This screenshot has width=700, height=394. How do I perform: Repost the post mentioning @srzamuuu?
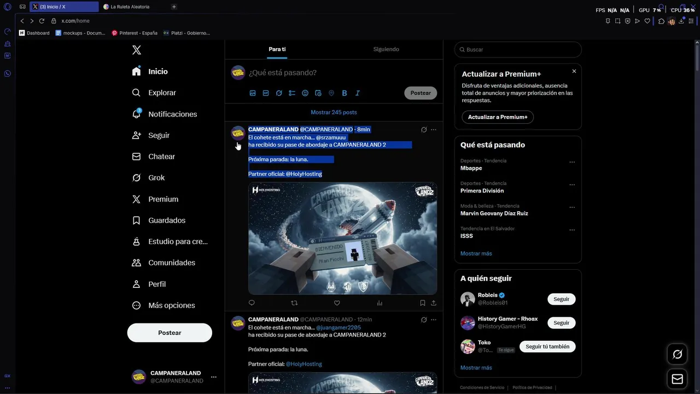(x=294, y=303)
